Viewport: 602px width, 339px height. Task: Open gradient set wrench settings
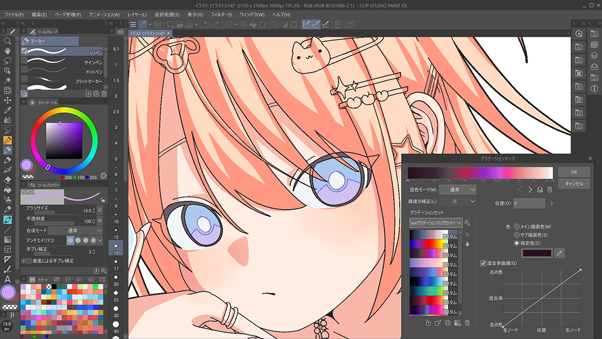(468, 223)
